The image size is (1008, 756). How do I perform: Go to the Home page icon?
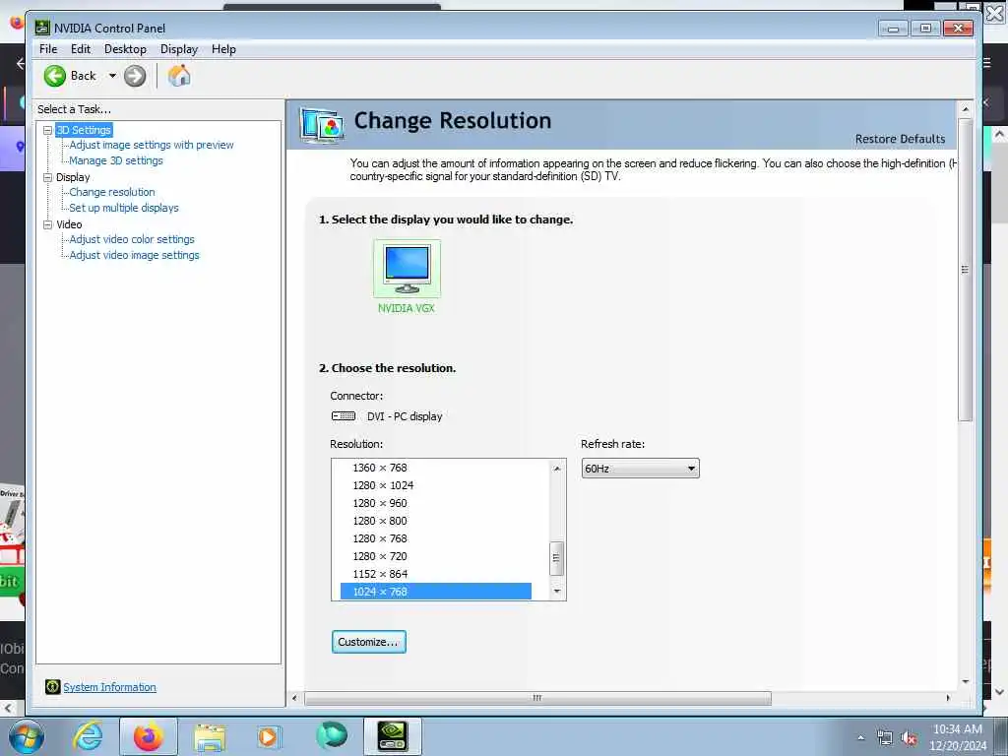[x=179, y=76]
